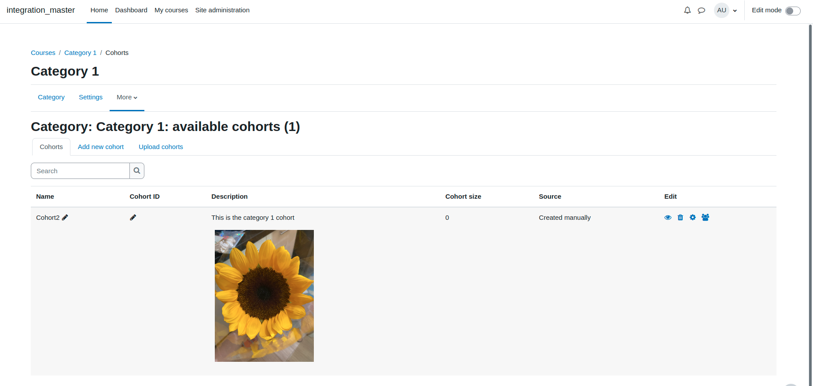Open Site administration
Image resolution: width=813 pixels, height=386 pixels.
click(222, 10)
